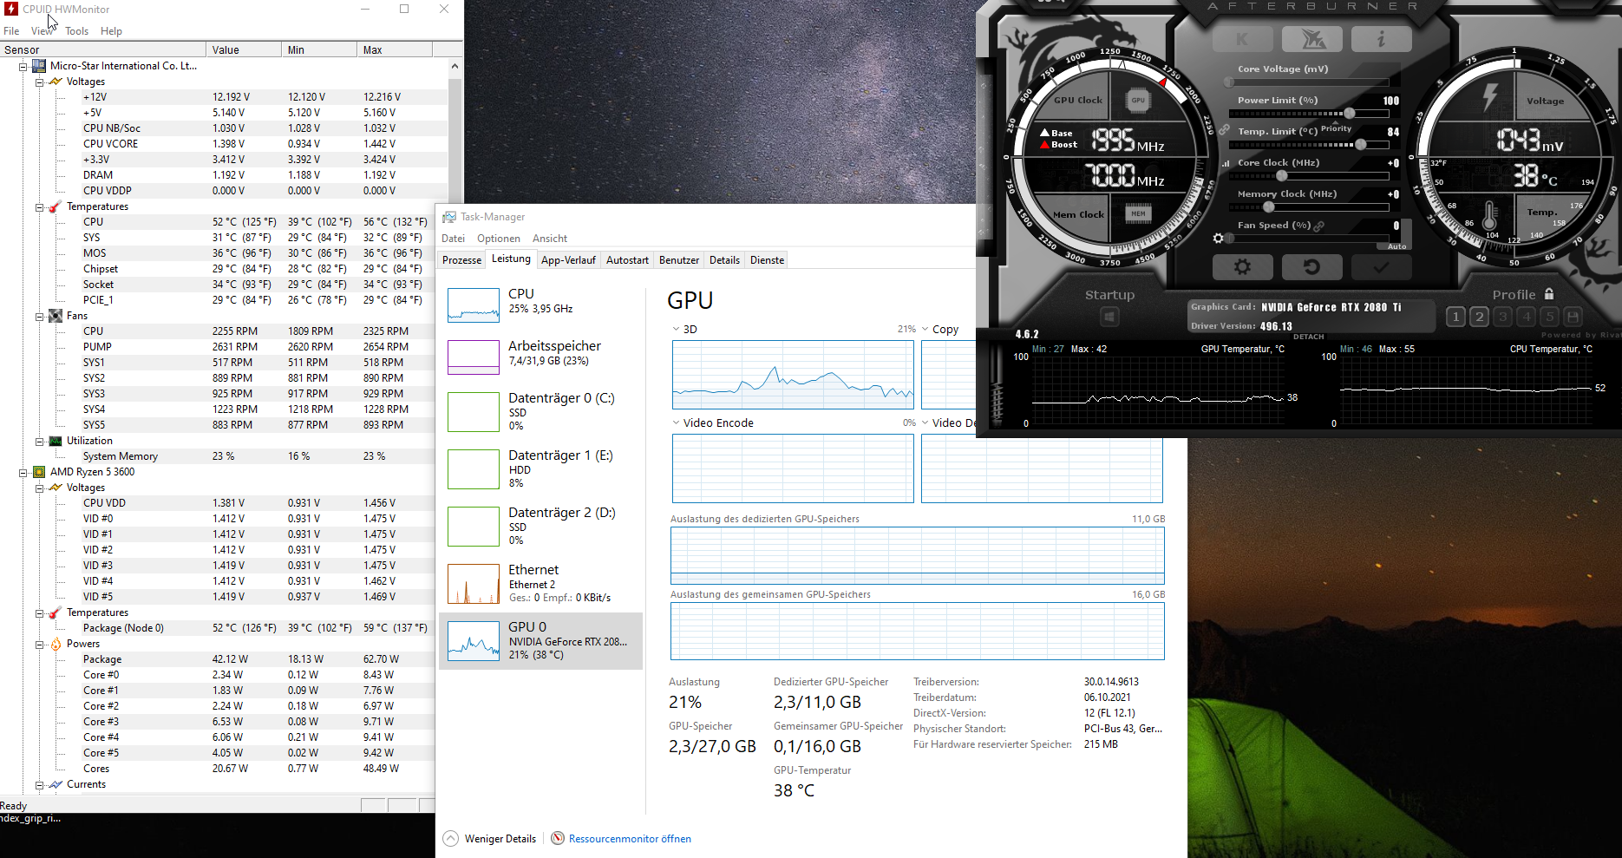1622x858 pixels.
Task: Collapse the Utilization node
Action: click(x=39, y=442)
